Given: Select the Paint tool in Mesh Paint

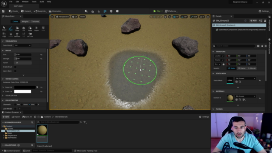Looking at the screenshot, I should 11,28.
